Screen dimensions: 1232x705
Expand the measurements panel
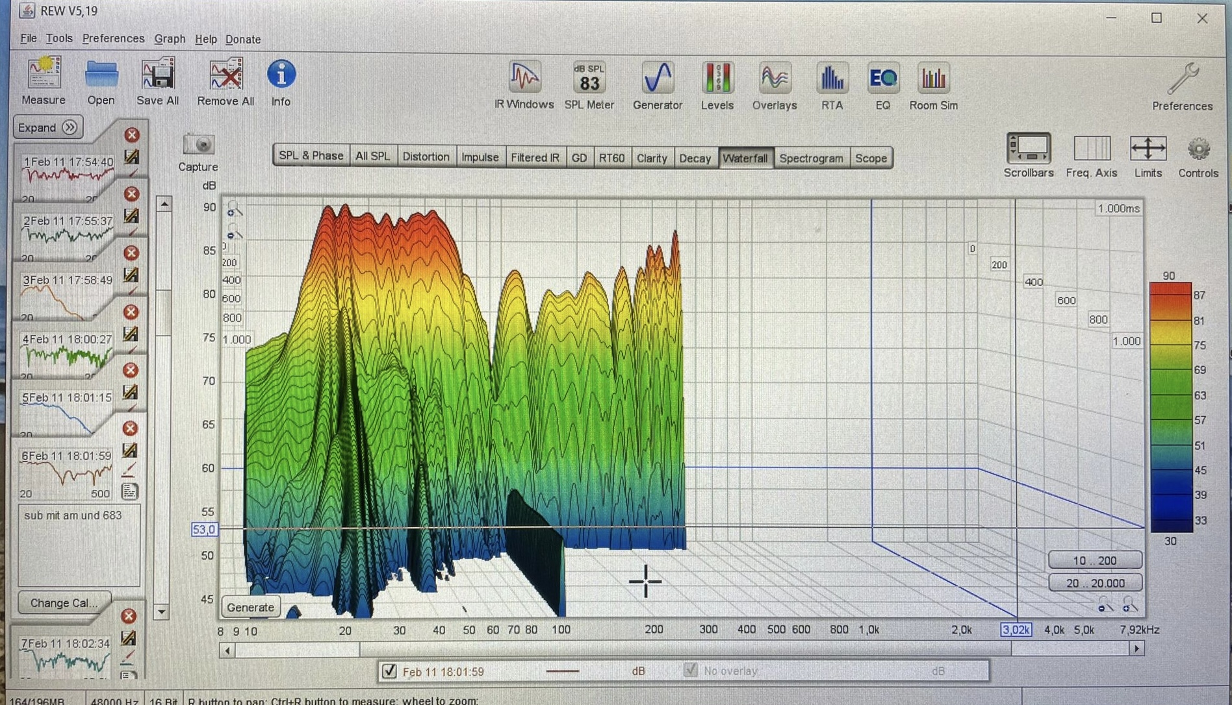(x=47, y=127)
